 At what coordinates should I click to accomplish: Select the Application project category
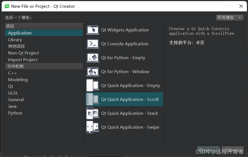(44, 33)
